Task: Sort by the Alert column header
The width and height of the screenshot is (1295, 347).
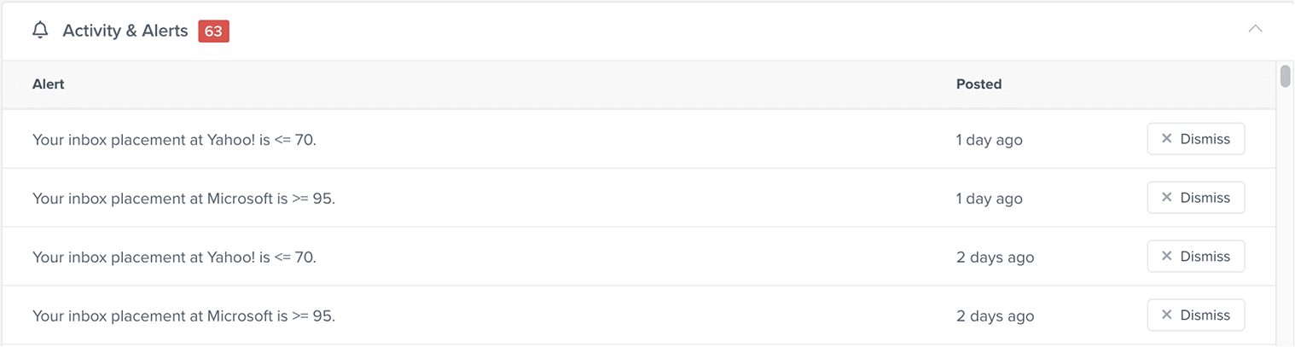Action: point(49,84)
